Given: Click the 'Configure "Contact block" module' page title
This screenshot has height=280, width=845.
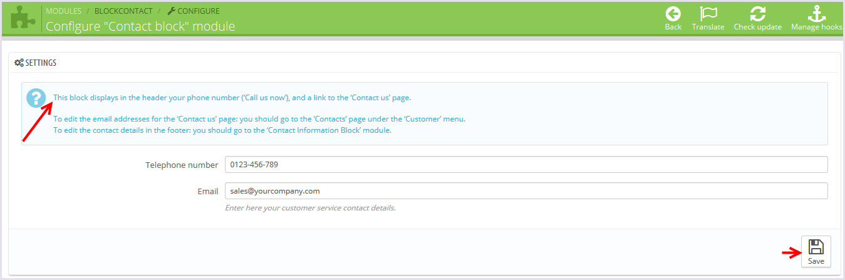Looking at the screenshot, I should (140, 26).
